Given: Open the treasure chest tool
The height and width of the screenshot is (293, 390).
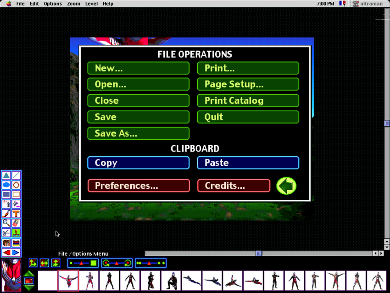Looking at the screenshot, I should (6, 243).
